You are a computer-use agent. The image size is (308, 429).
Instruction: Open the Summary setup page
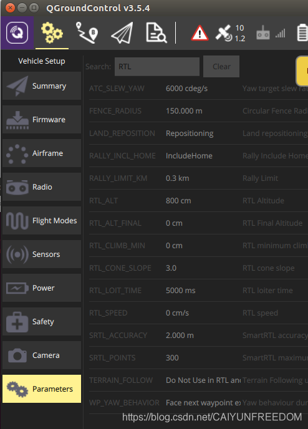click(42, 86)
